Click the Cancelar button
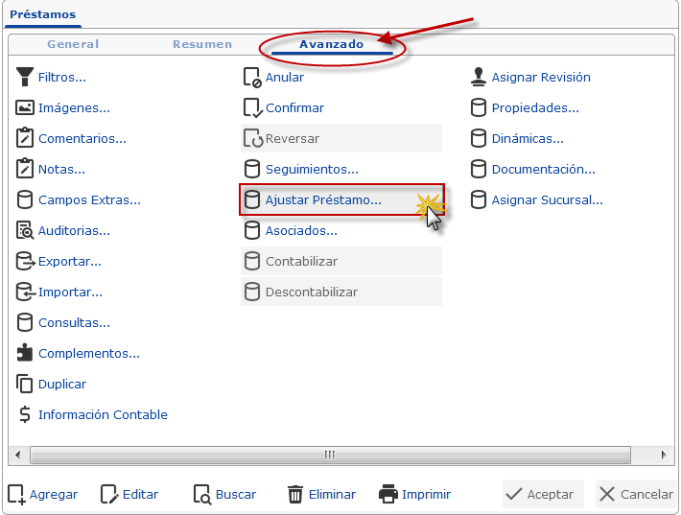Viewport: 681px width, 515px height. (636, 494)
